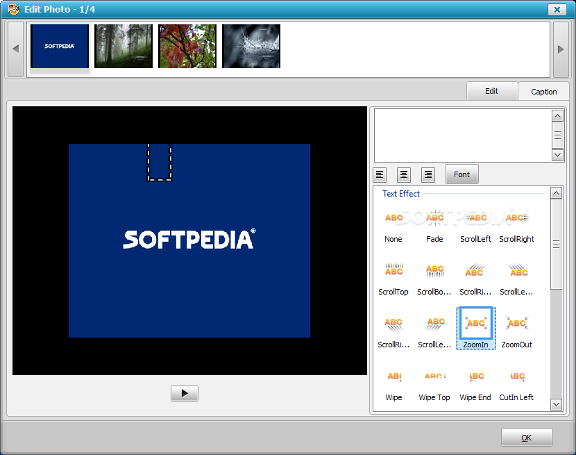The image size is (576, 455).
Task: Click caption box scroll down arrow
Action: coord(558,155)
